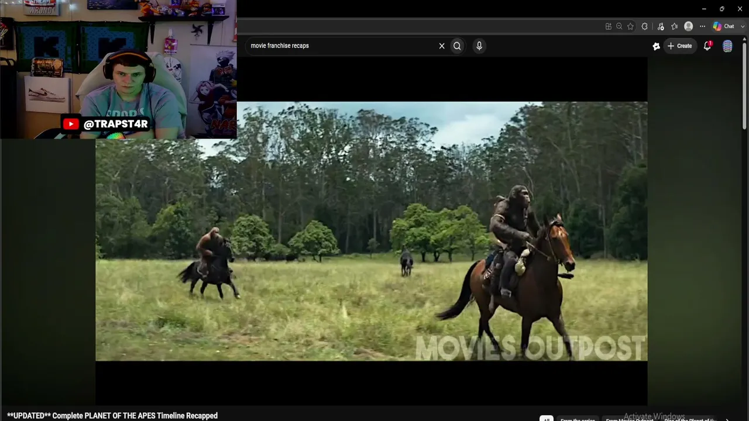Open YouTube notifications bell
The height and width of the screenshot is (421, 749).
(707, 46)
